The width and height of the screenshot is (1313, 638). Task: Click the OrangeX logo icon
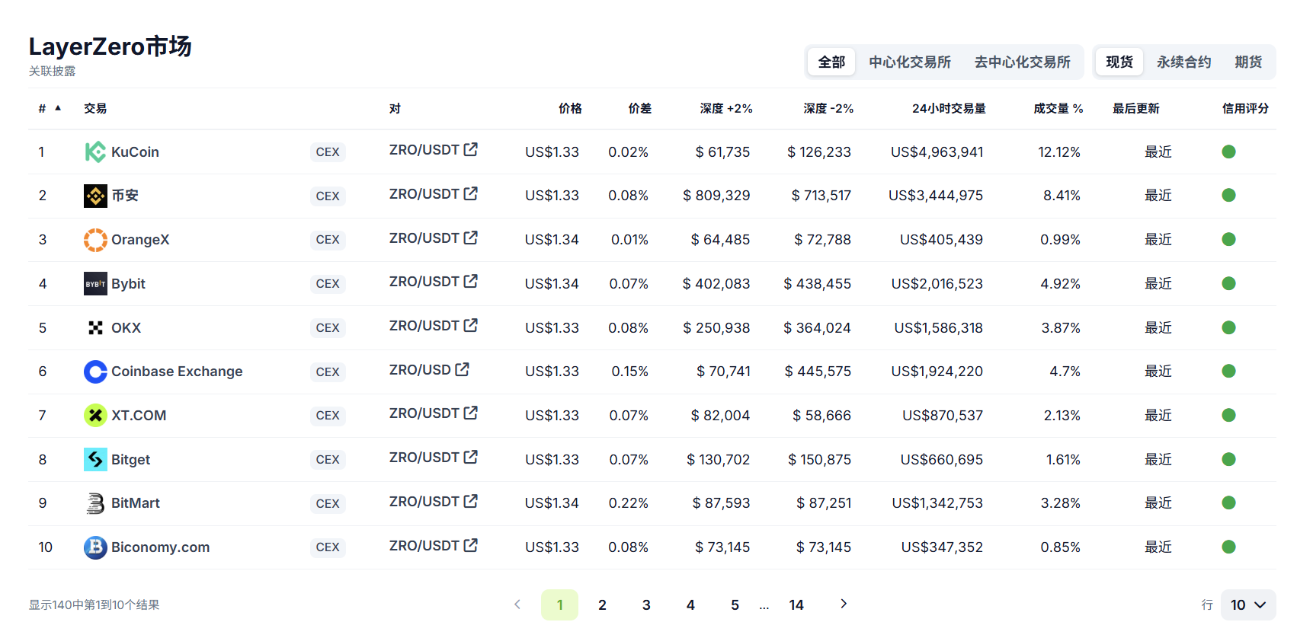(x=95, y=240)
